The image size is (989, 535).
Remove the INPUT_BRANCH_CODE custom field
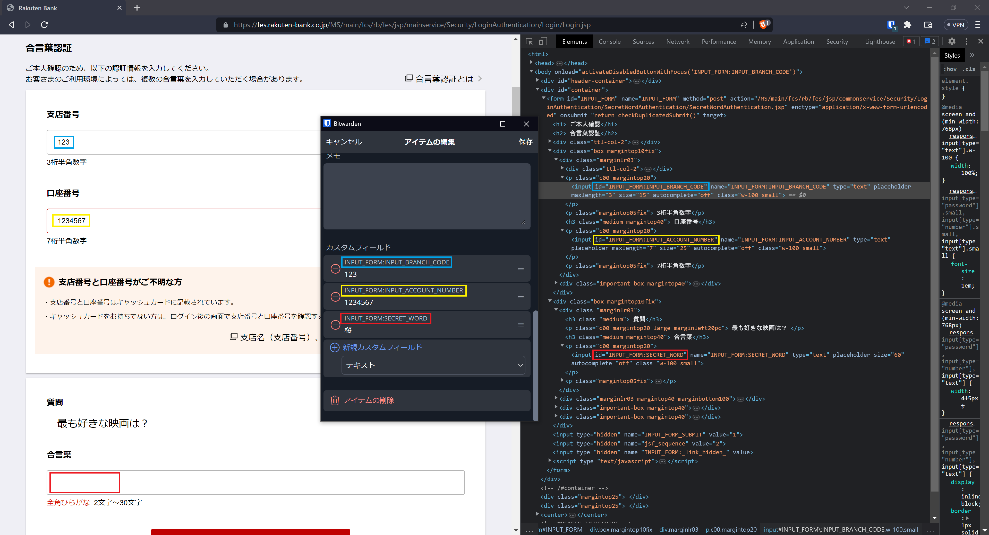tap(335, 269)
